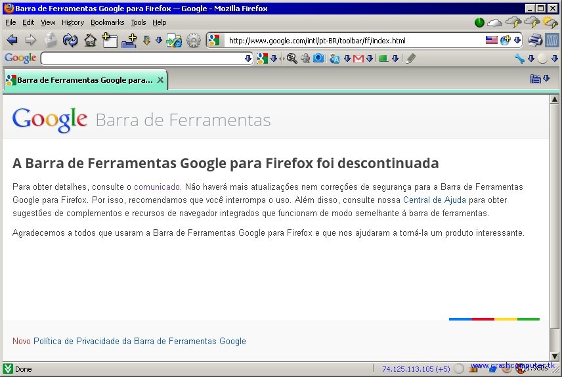The width and height of the screenshot is (562, 377).
Task: Open a new tab with the plus-window icon
Action: click(x=110, y=40)
